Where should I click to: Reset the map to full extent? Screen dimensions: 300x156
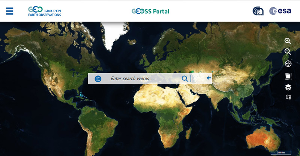[288, 63]
